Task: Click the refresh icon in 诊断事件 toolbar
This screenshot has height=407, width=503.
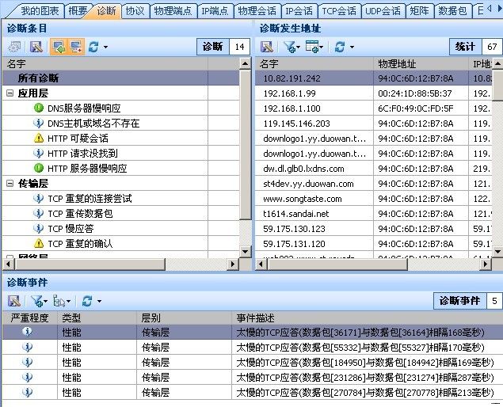Action: pyautogui.click(x=87, y=301)
